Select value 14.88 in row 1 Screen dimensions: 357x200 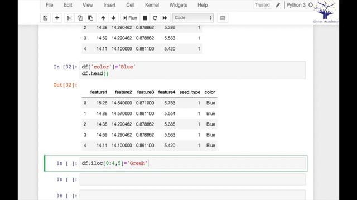click(x=102, y=113)
